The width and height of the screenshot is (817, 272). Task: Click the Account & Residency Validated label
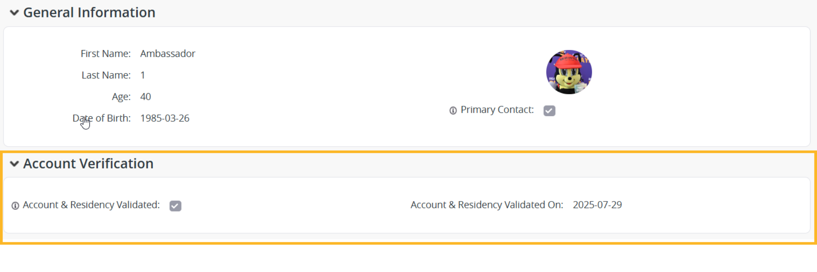91,205
